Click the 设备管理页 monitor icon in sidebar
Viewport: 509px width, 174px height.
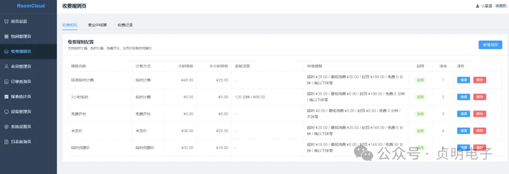(6, 112)
